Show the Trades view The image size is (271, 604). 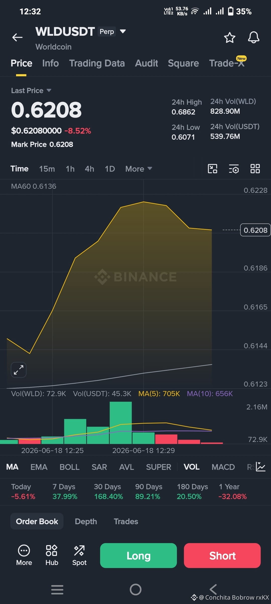(x=126, y=521)
